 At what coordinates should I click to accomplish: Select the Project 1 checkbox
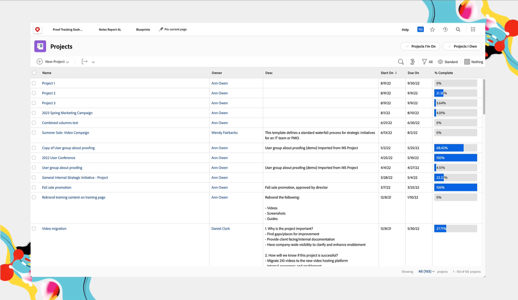pyautogui.click(x=34, y=83)
